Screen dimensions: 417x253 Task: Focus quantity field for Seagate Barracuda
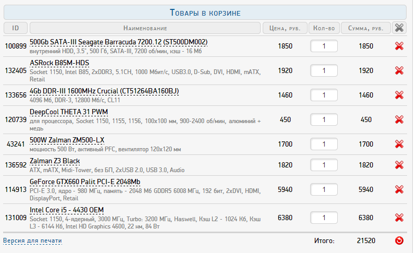324,46
